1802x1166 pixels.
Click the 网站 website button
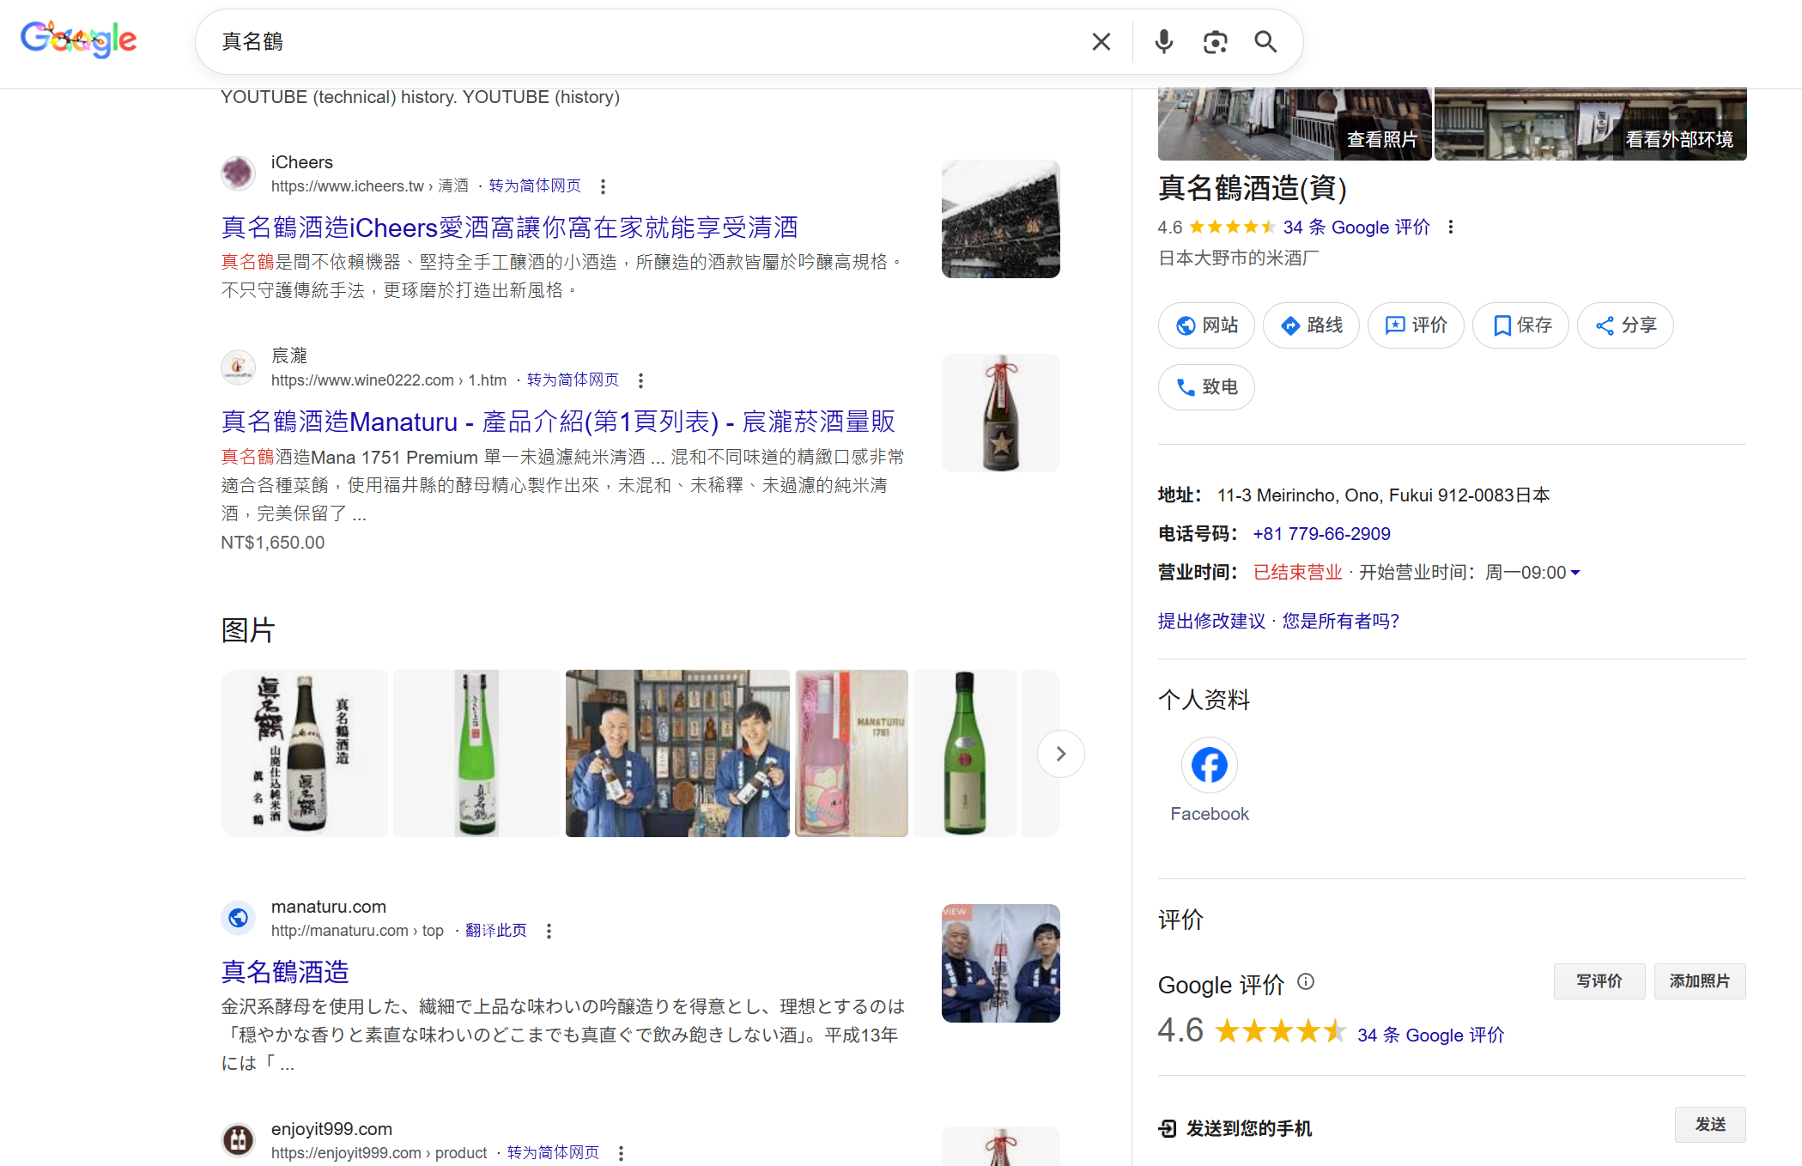(x=1206, y=325)
